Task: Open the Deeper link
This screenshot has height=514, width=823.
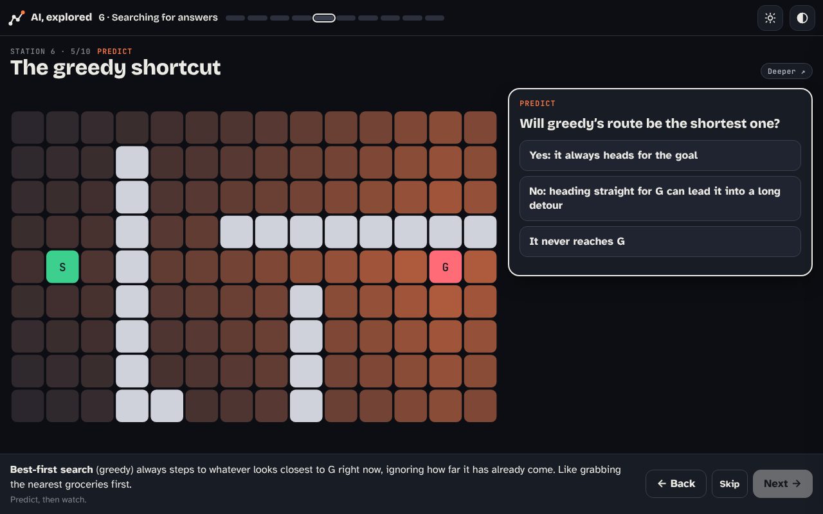Action: pos(786,71)
